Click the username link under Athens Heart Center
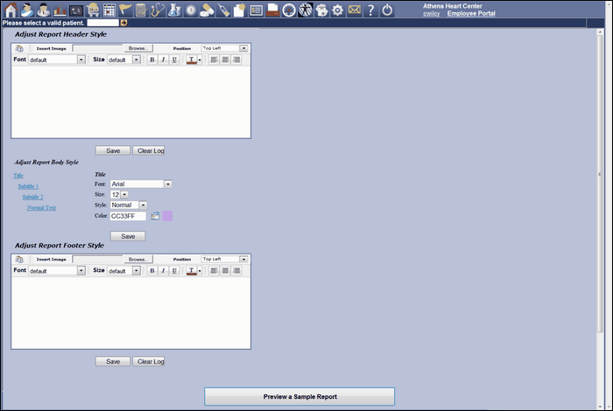The image size is (613, 411). pyautogui.click(x=431, y=14)
